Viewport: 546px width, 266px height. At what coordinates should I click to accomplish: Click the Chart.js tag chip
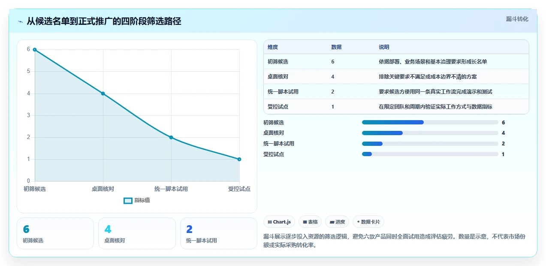pos(279,222)
